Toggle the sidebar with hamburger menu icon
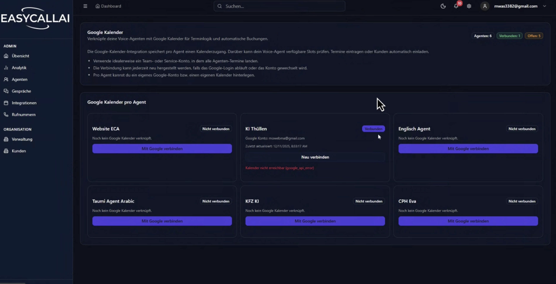Screen dimensions: 556x284 point(85,6)
